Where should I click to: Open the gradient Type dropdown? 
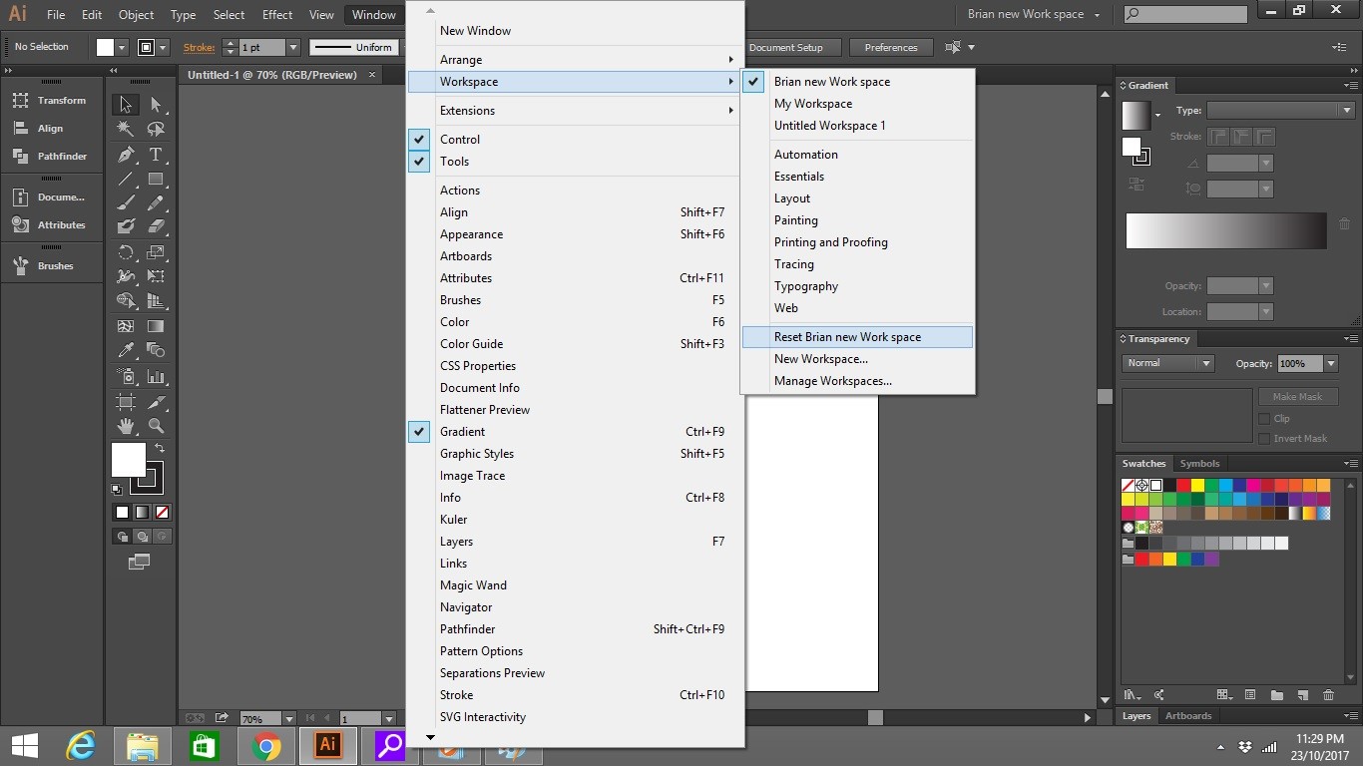point(1280,111)
